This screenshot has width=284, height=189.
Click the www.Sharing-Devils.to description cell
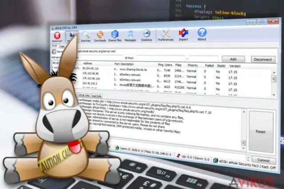pyautogui.click(x=133, y=70)
